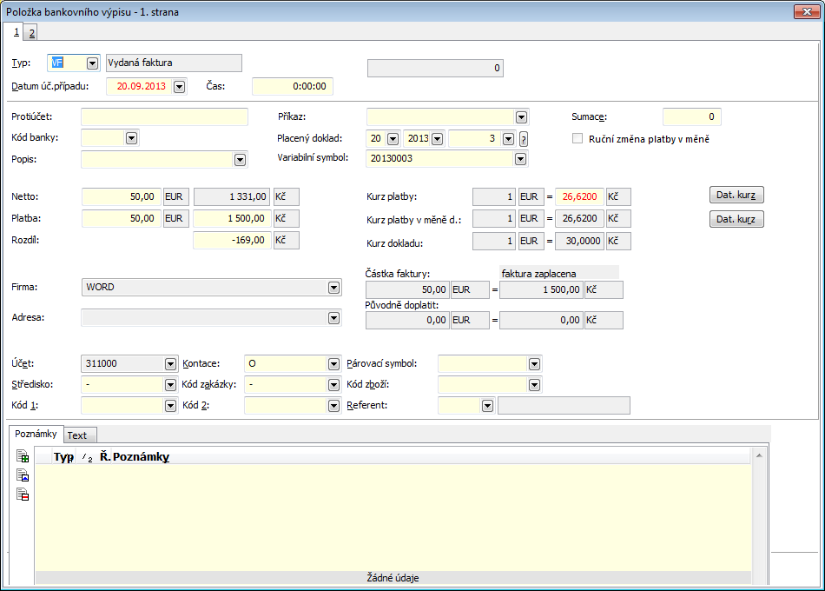The image size is (825, 591).
Task: Expand the Variabilní symbol dropdown
Action: [x=520, y=159]
